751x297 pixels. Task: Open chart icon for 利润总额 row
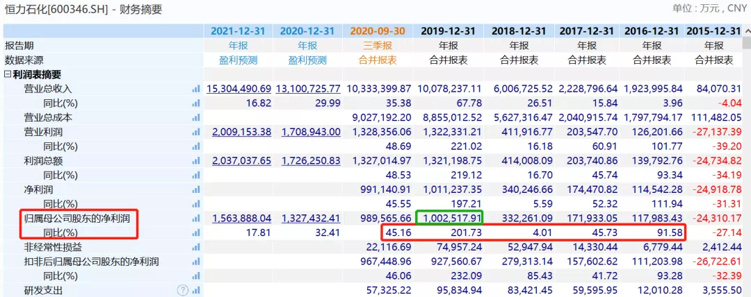pyautogui.click(x=195, y=161)
